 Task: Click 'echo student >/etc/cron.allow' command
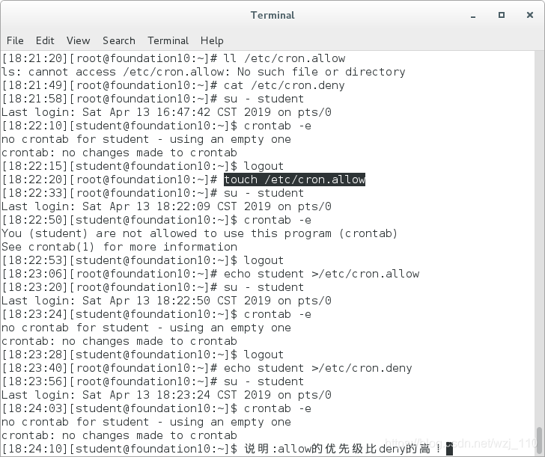pos(321,274)
